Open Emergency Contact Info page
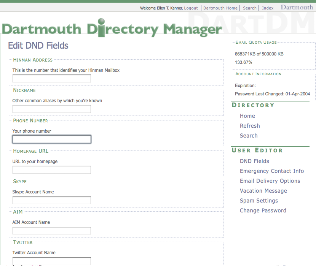 [272, 171]
